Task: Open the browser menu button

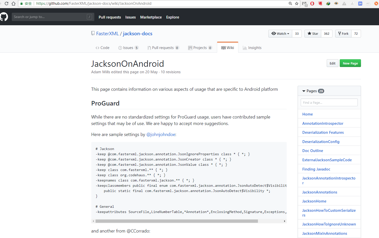Action: point(376,3)
